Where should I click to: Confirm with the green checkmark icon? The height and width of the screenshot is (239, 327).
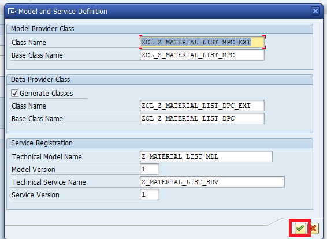click(300, 229)
